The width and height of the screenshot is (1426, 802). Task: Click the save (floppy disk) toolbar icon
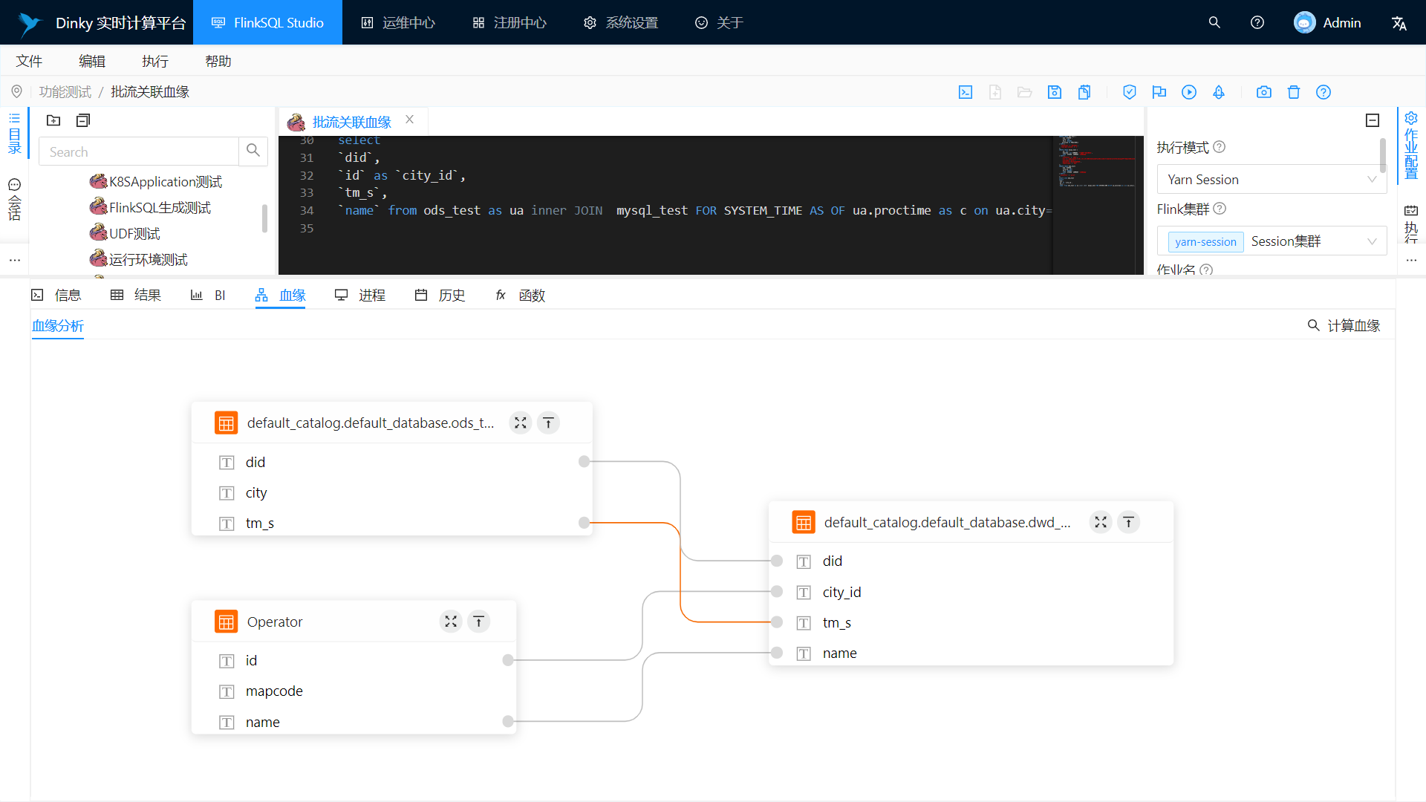[1055, 92]
